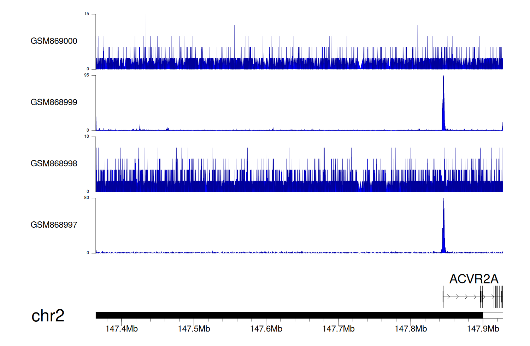Click the GSM869000 track label
The image size is (530, 346).
click(54, 41)
